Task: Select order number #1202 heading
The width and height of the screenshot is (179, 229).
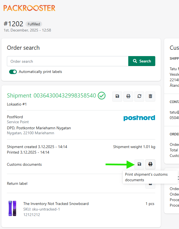Action: coord(14,24)
